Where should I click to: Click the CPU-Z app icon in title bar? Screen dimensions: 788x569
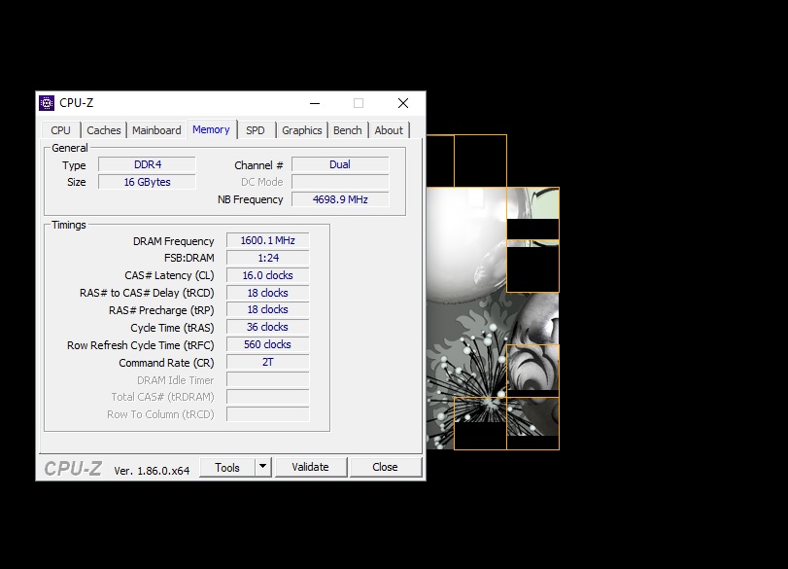47,103
